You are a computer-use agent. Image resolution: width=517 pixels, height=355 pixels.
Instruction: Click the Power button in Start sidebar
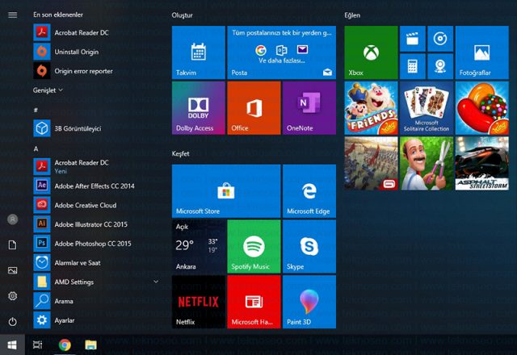tap(13, 321)
